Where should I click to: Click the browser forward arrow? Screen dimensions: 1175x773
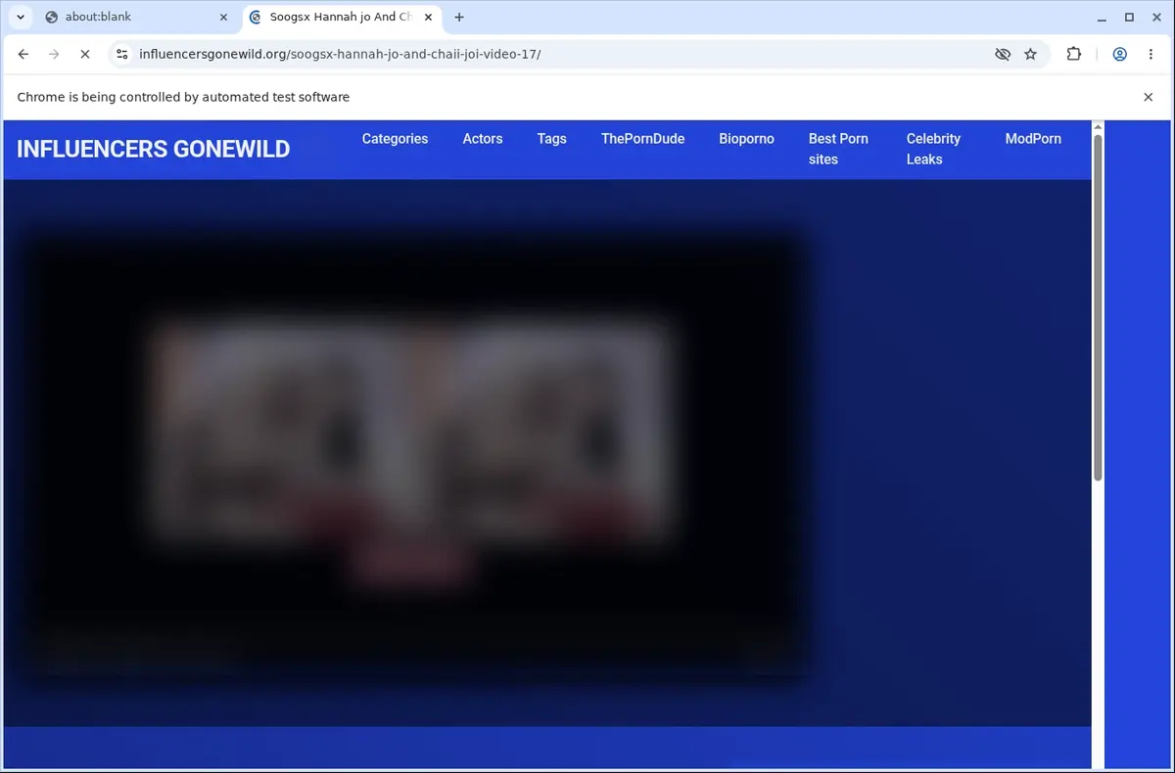[x=54, y=55]
